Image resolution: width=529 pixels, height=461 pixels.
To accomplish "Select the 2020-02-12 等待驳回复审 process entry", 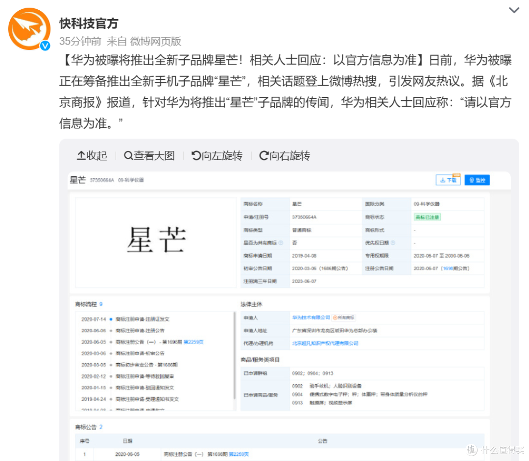I will point(127,376).
